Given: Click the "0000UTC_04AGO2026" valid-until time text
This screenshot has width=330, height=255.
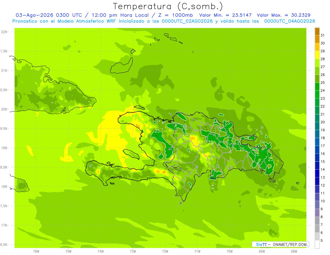Looking at the screenshot, I should [x=290, y=21].
